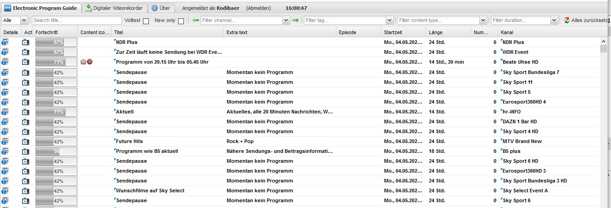Play Sky Sport 4 HD using TV icon
The height and width of the screenshot is (208, 611).
[26, 131]
